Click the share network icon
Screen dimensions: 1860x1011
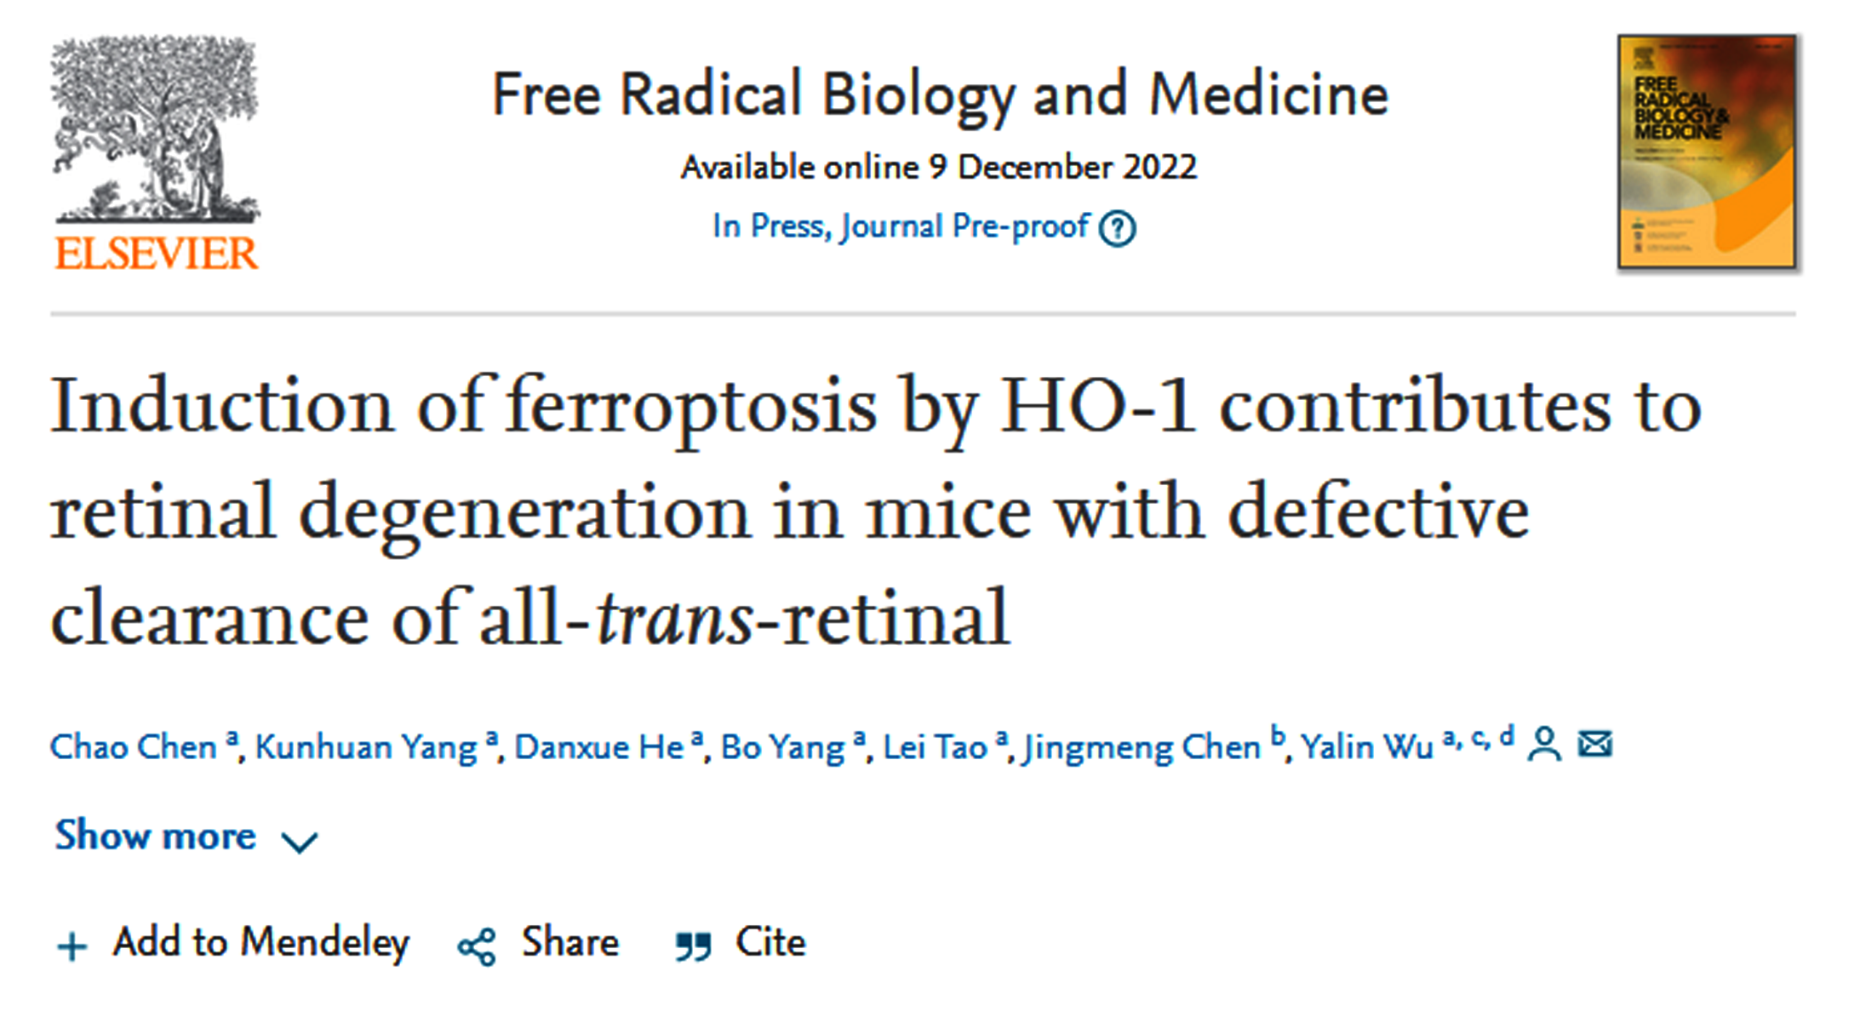(x=477, y=946)
